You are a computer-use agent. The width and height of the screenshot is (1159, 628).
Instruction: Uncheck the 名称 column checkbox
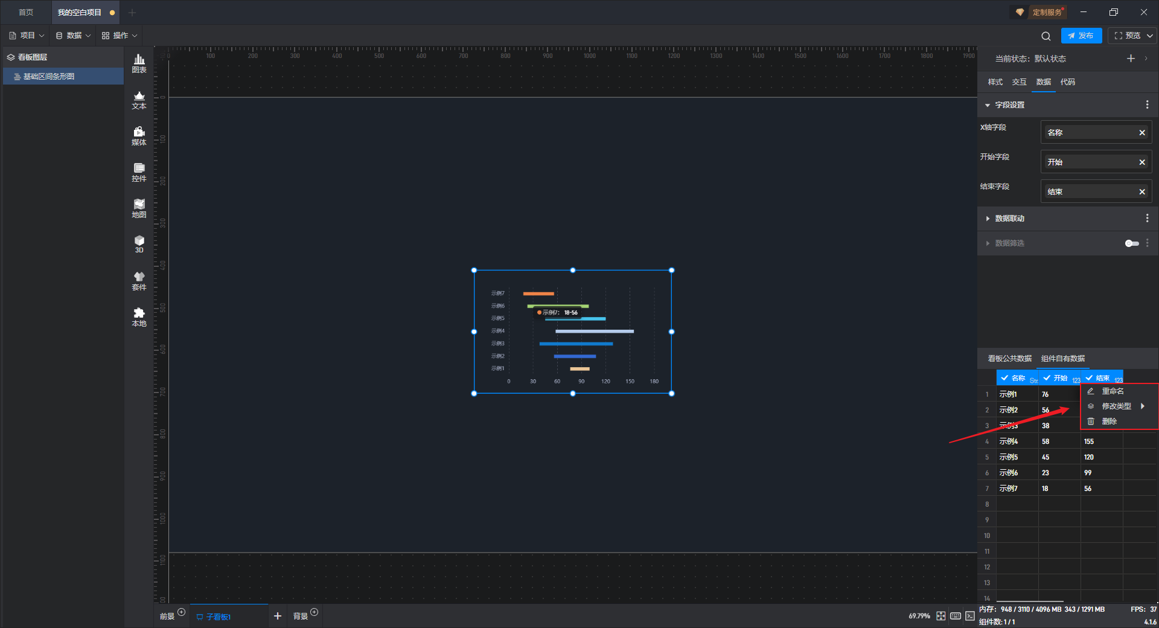(x=1004, y=378)
